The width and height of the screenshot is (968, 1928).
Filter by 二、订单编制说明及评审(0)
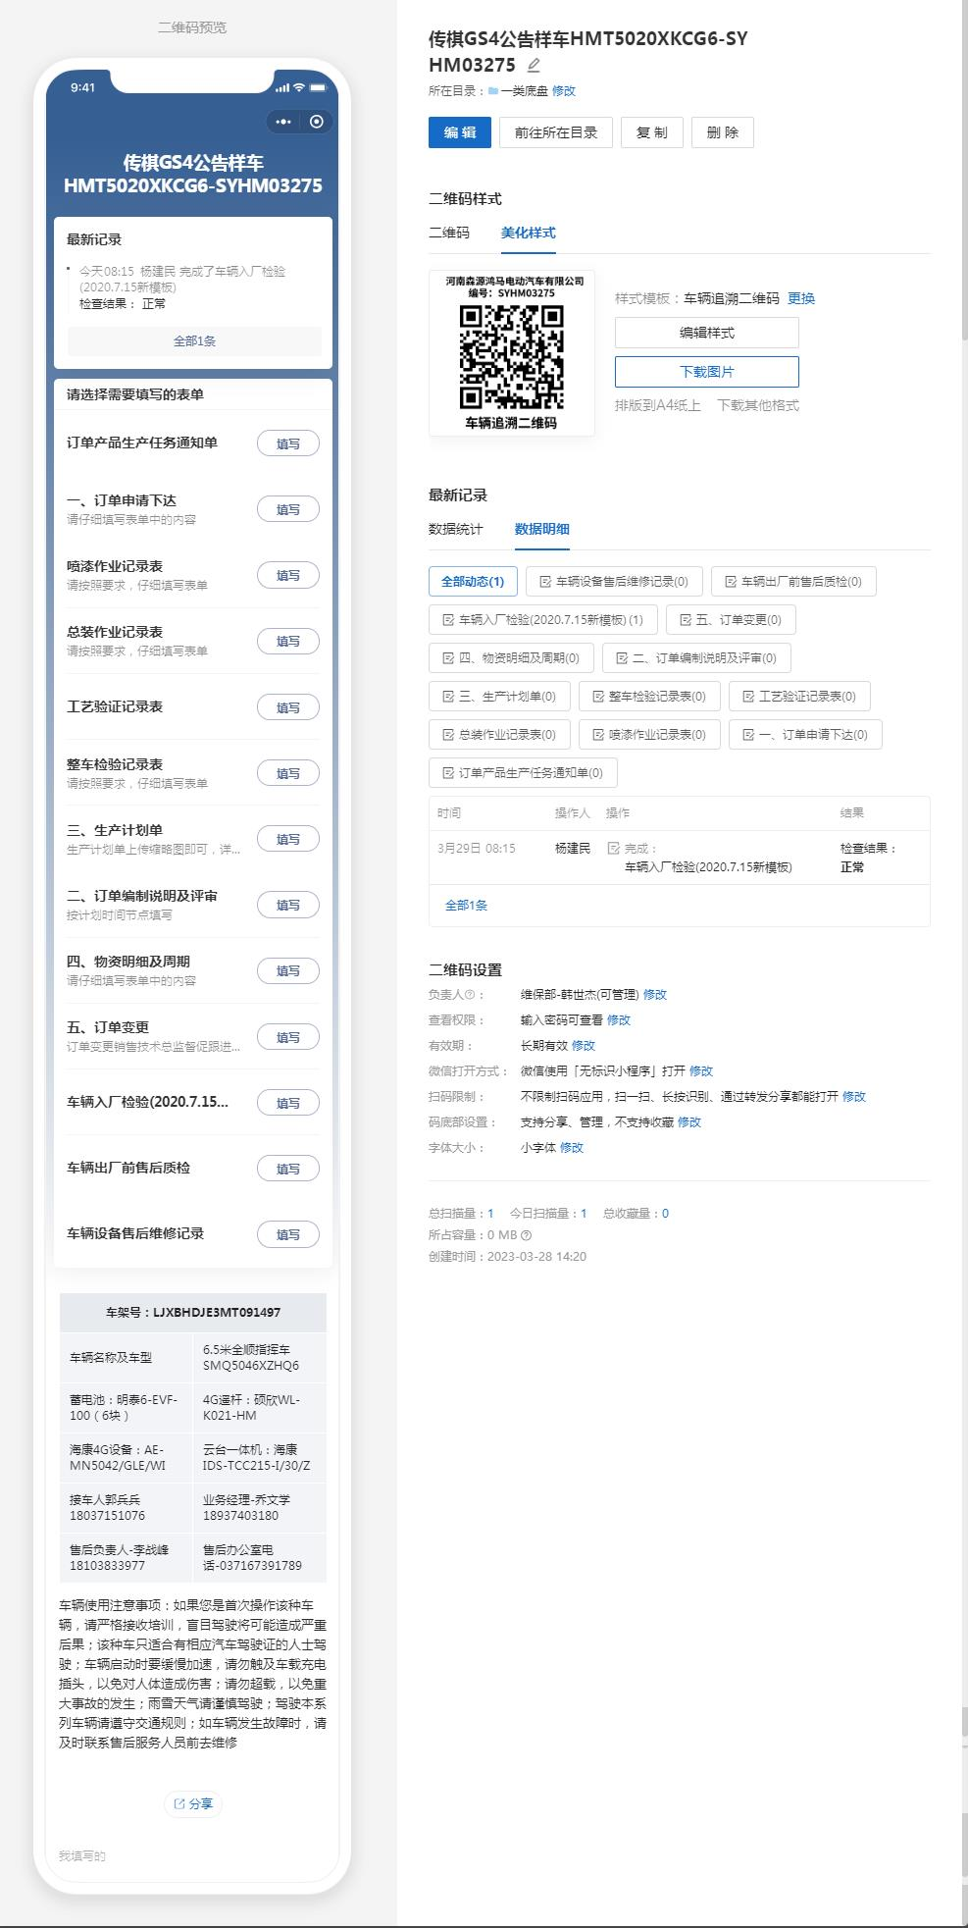coord(696,657)
